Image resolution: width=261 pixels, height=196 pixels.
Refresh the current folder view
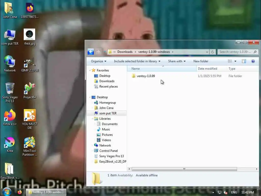click(x=213, y=52)
